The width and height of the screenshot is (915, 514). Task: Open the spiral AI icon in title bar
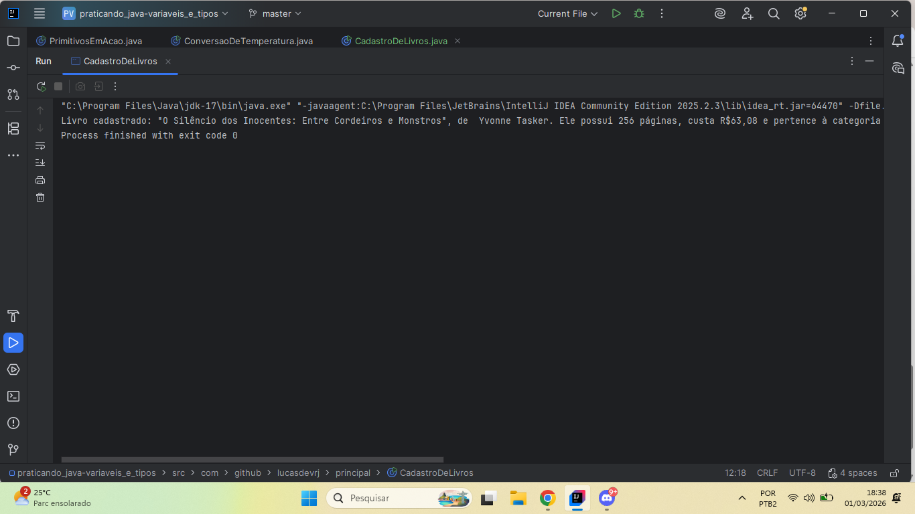click(x=720, y=13)
